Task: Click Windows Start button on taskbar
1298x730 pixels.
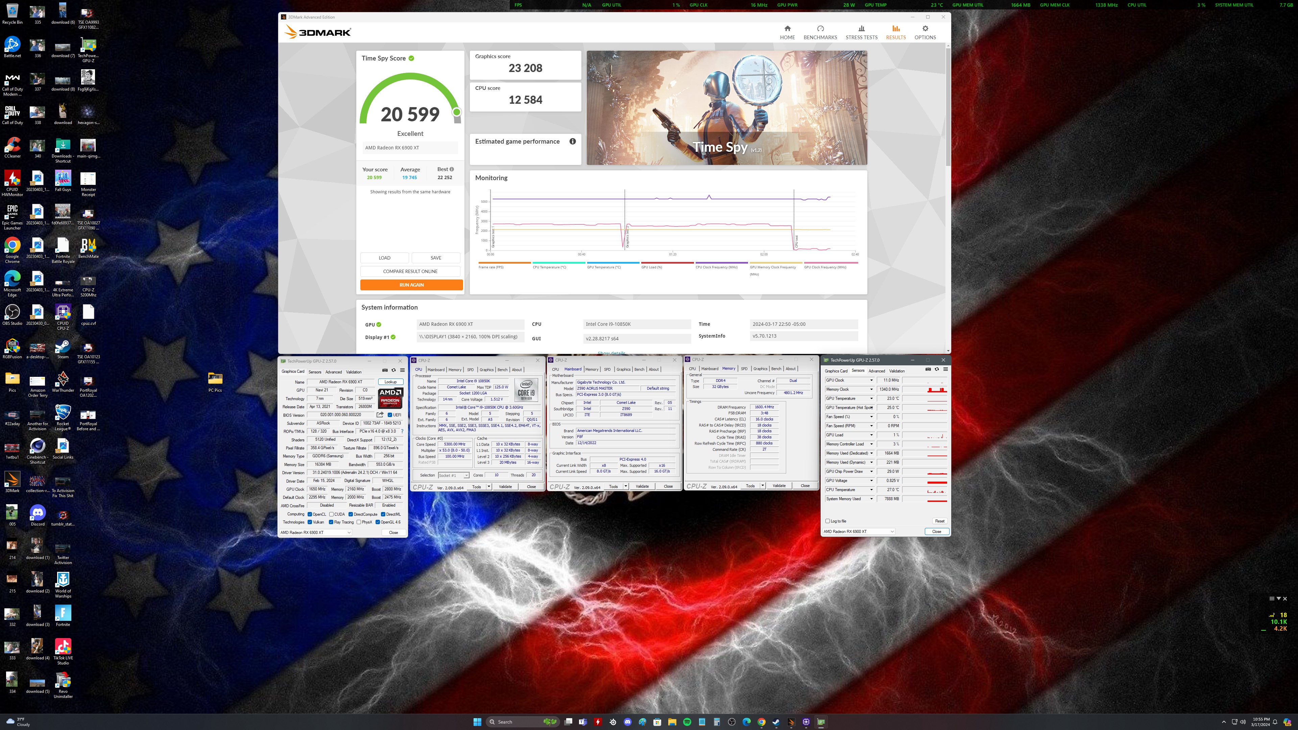Action: (x=477, y=722)
